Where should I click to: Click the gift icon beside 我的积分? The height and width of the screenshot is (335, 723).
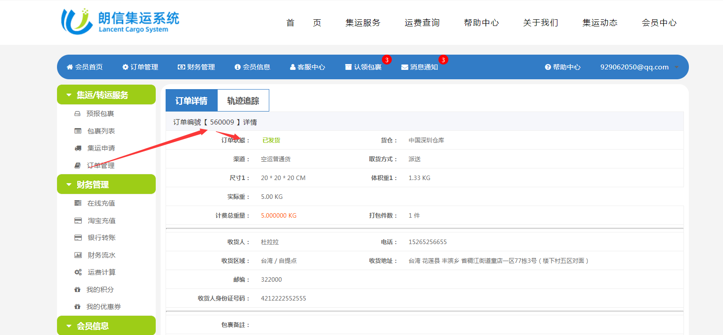click(78, 290)
